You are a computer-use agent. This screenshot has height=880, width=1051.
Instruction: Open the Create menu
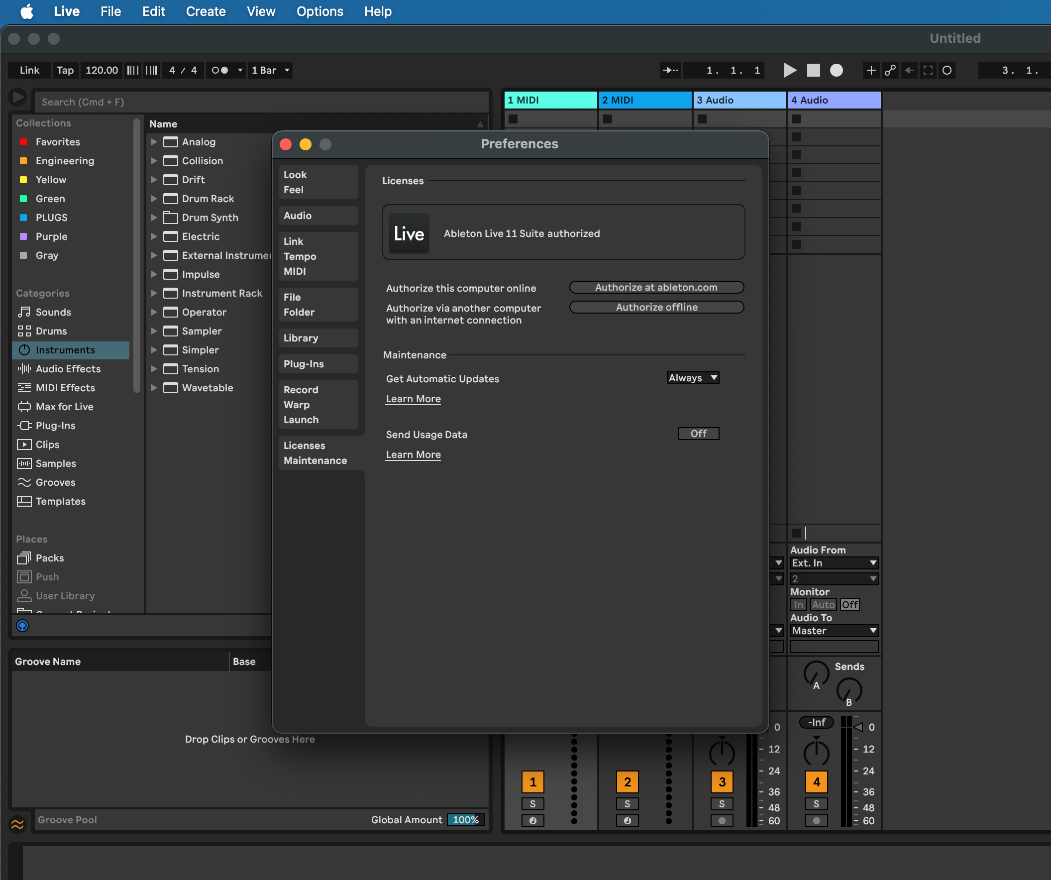(206, 11)
